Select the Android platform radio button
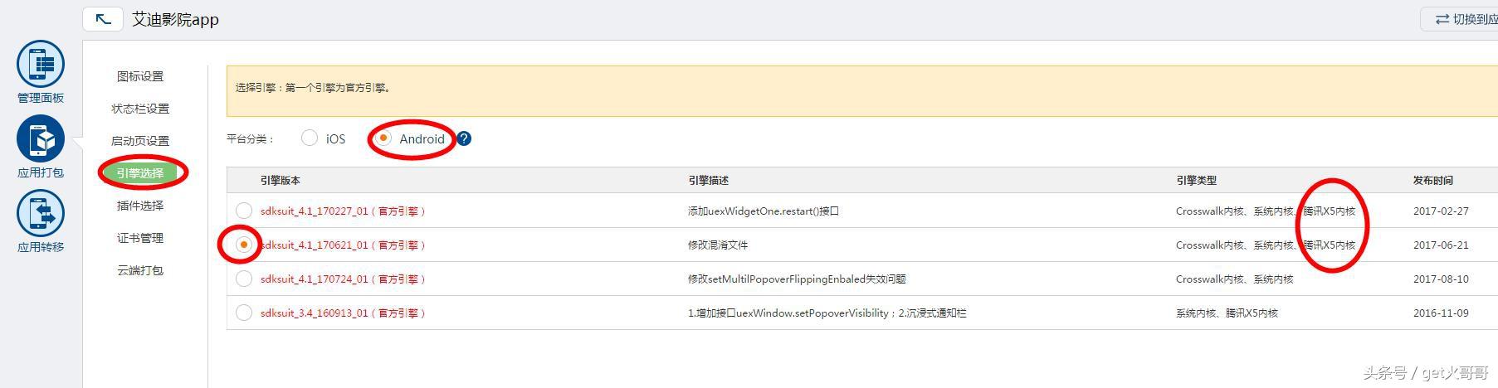The height and width of the screenshot is (388, 1498). [x=383, y=138]
